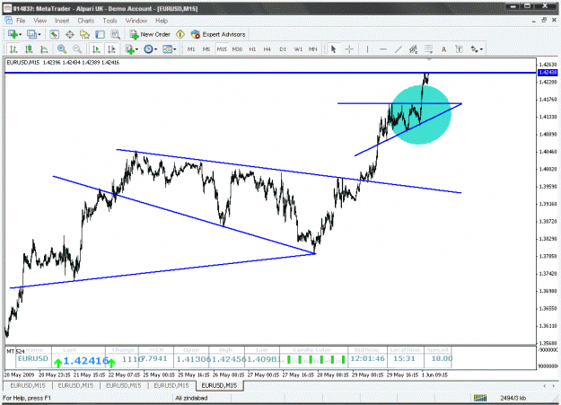Click the connection status bars icon
The width and height of the screenshot is (561, 405).
480,398
